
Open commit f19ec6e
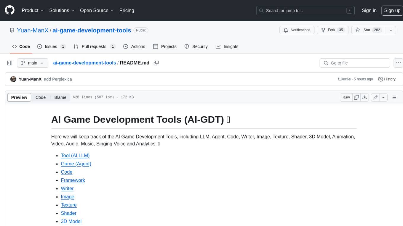point(344,79)
